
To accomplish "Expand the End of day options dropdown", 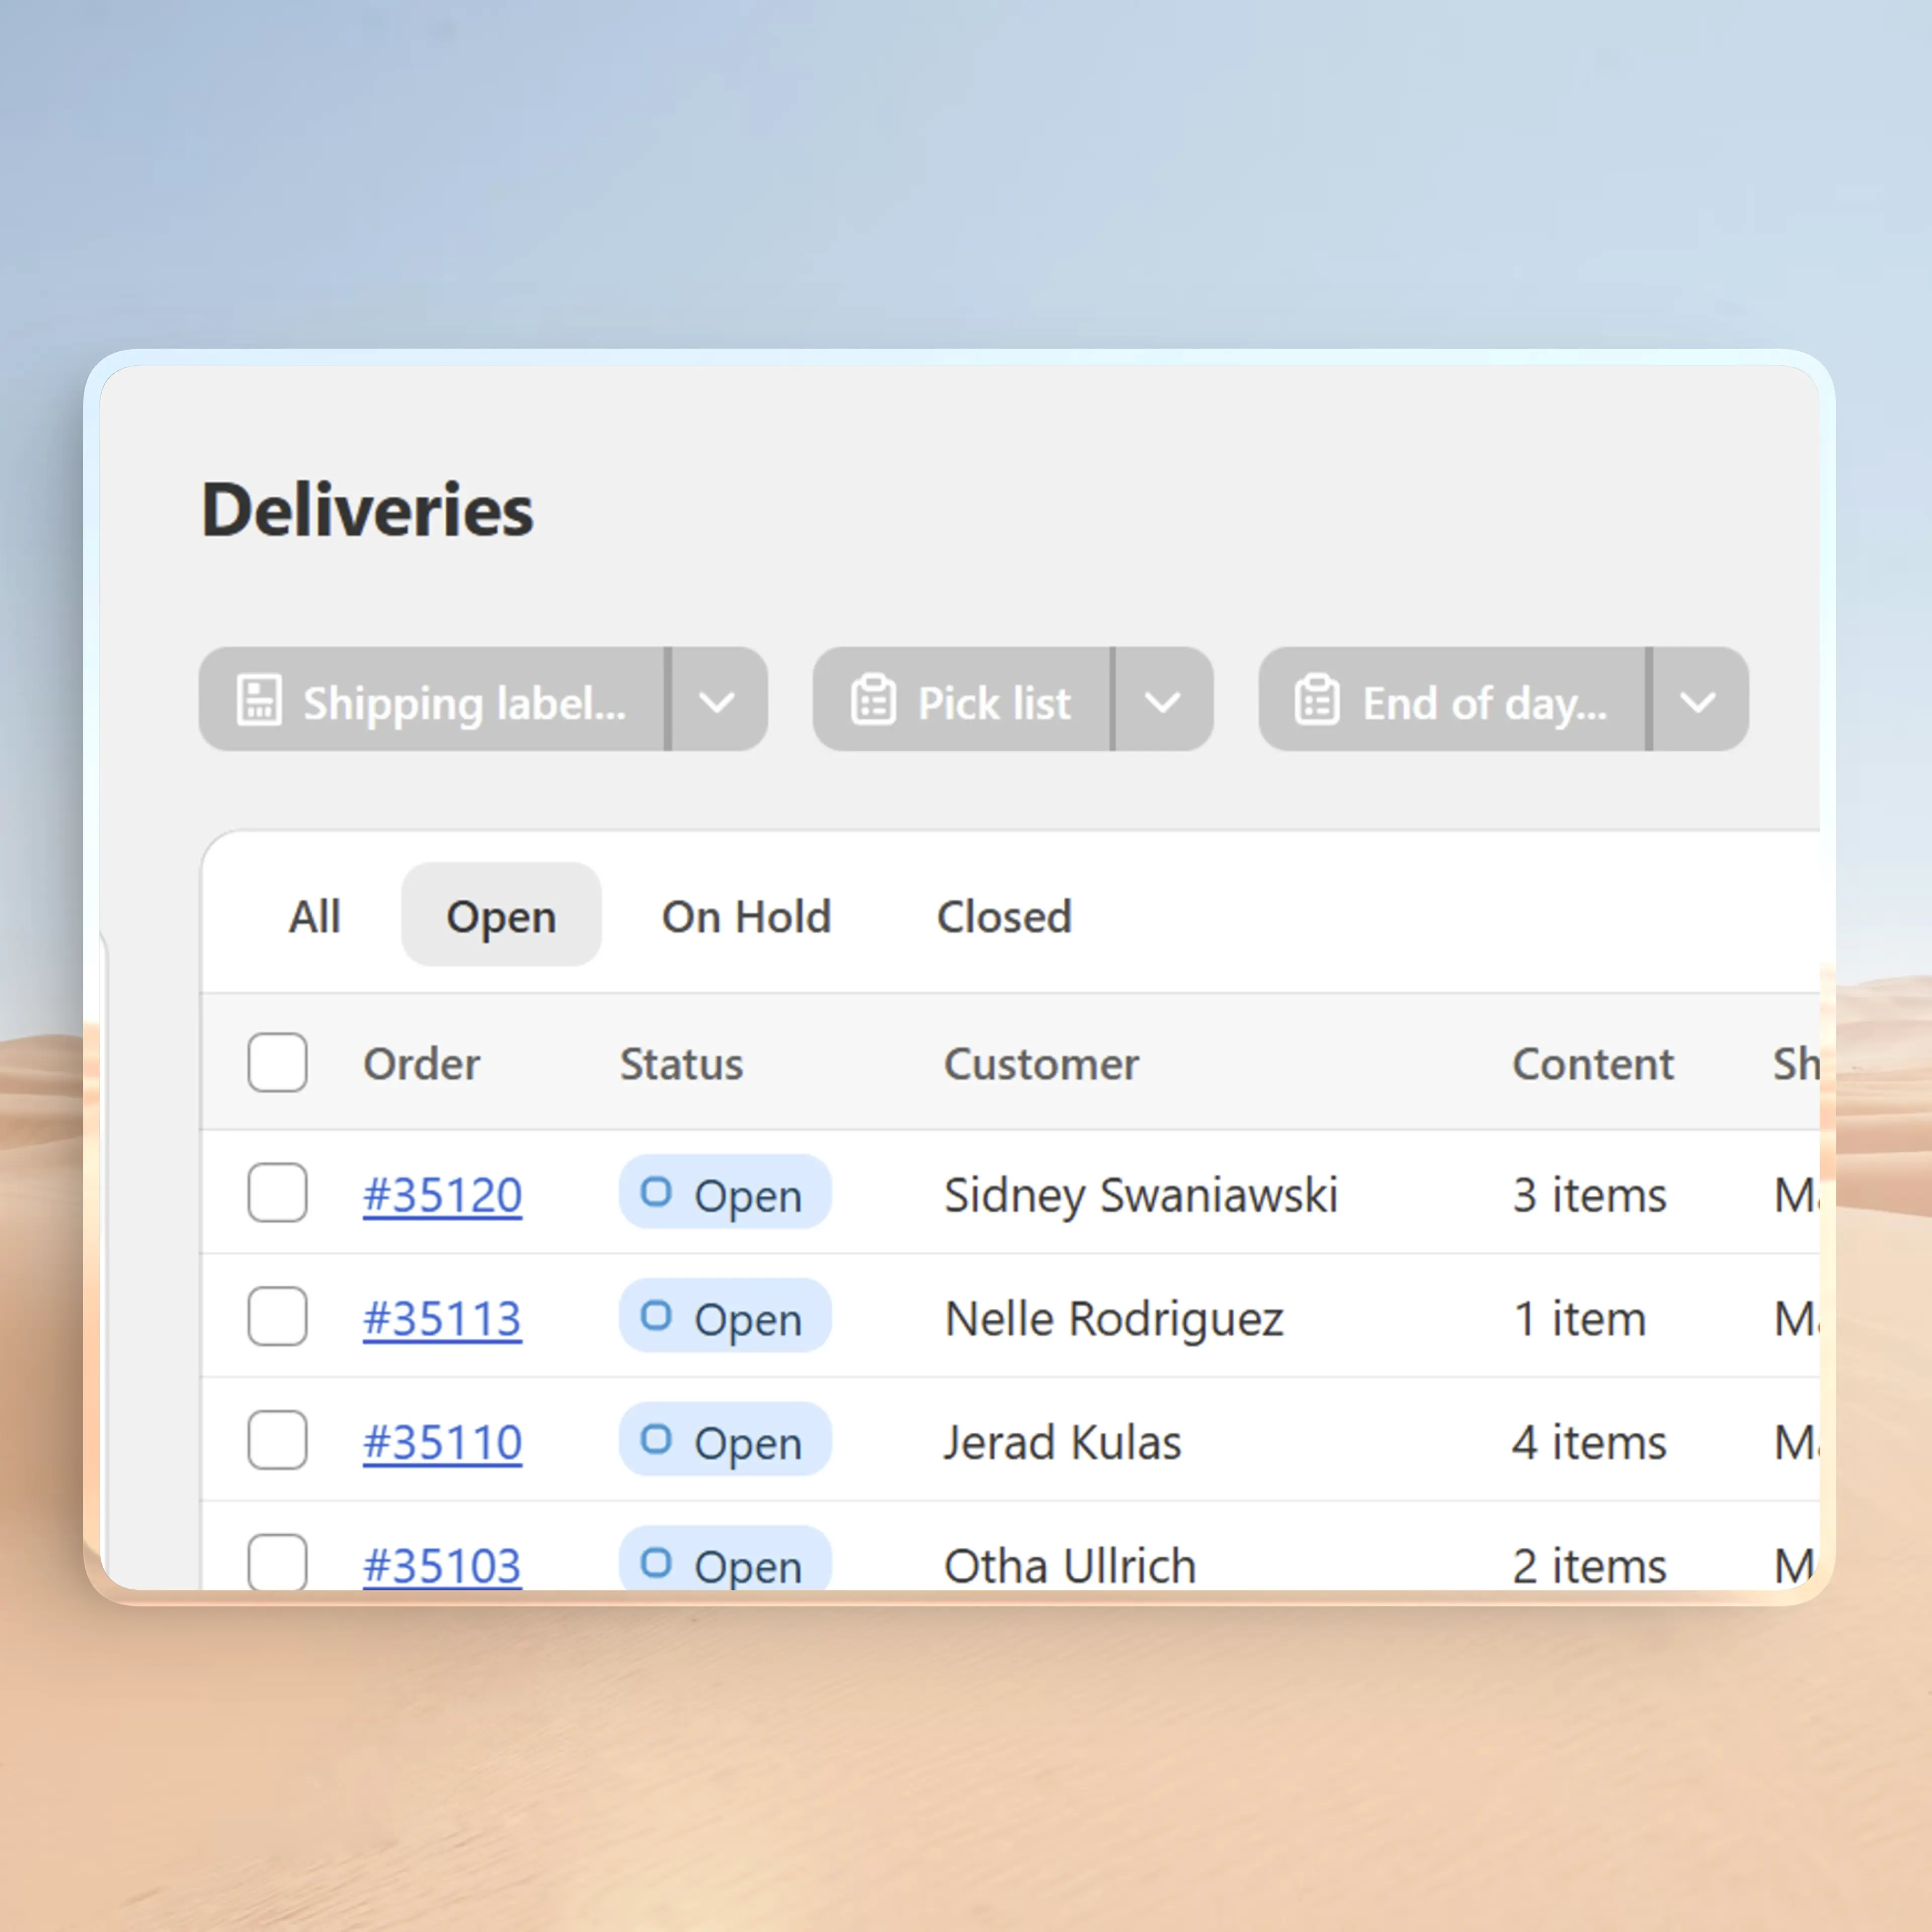I will [x=1698, y=700].
